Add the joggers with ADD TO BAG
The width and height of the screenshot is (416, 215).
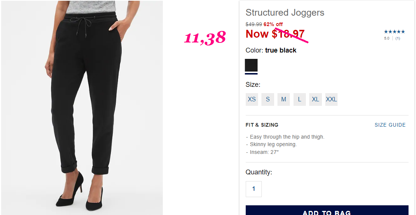327,210
